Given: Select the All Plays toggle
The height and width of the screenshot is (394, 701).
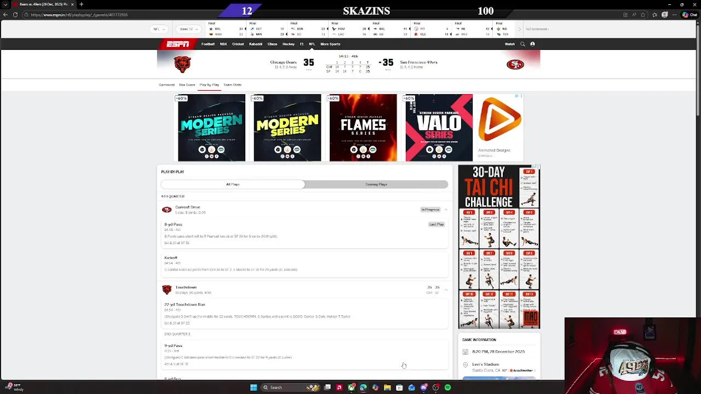Looking at the screenshot, I should point(233,184).
